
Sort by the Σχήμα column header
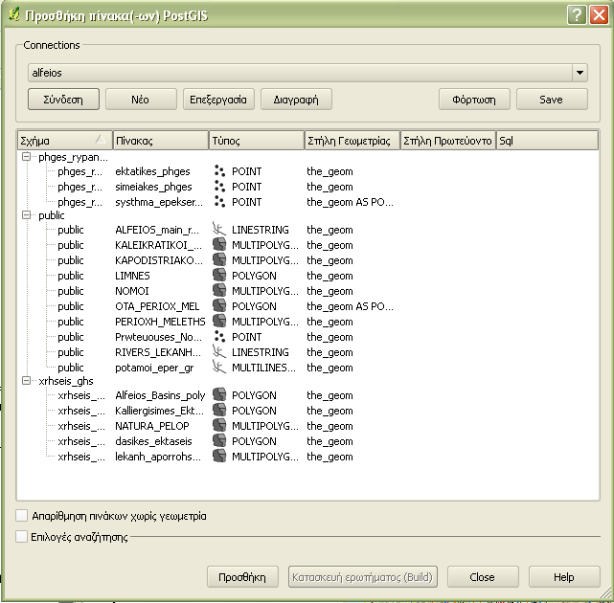[65, 141]
